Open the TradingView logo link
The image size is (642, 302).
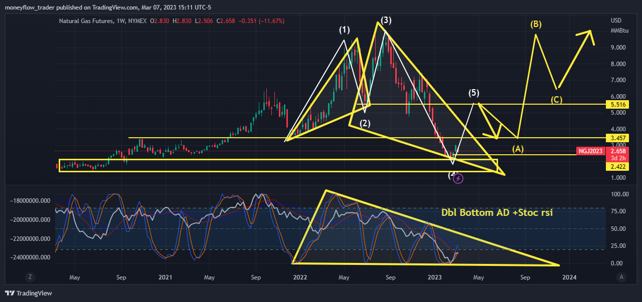pyautogui.click(x=29, y=293)
